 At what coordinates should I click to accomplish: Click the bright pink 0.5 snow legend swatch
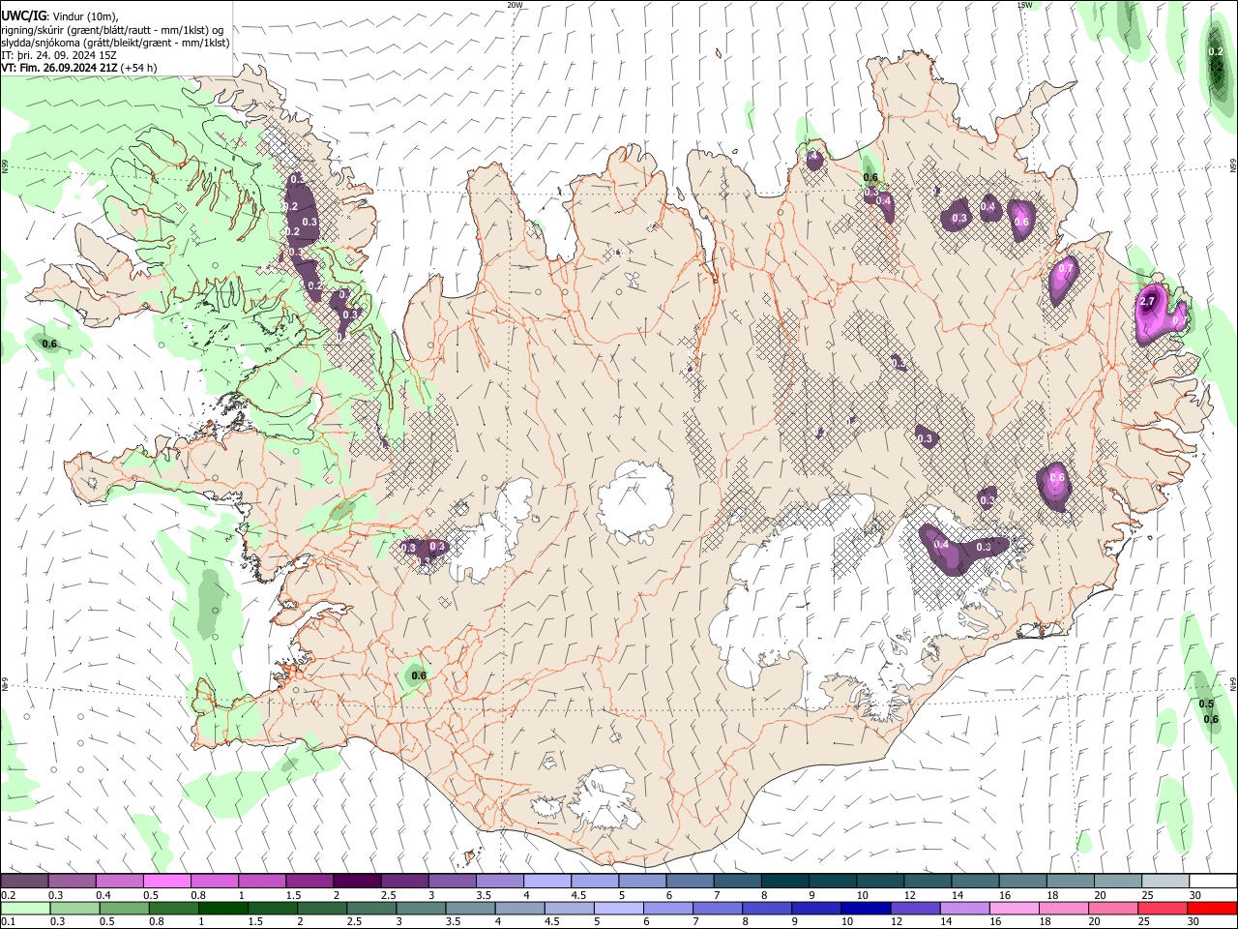pos(166,882)
